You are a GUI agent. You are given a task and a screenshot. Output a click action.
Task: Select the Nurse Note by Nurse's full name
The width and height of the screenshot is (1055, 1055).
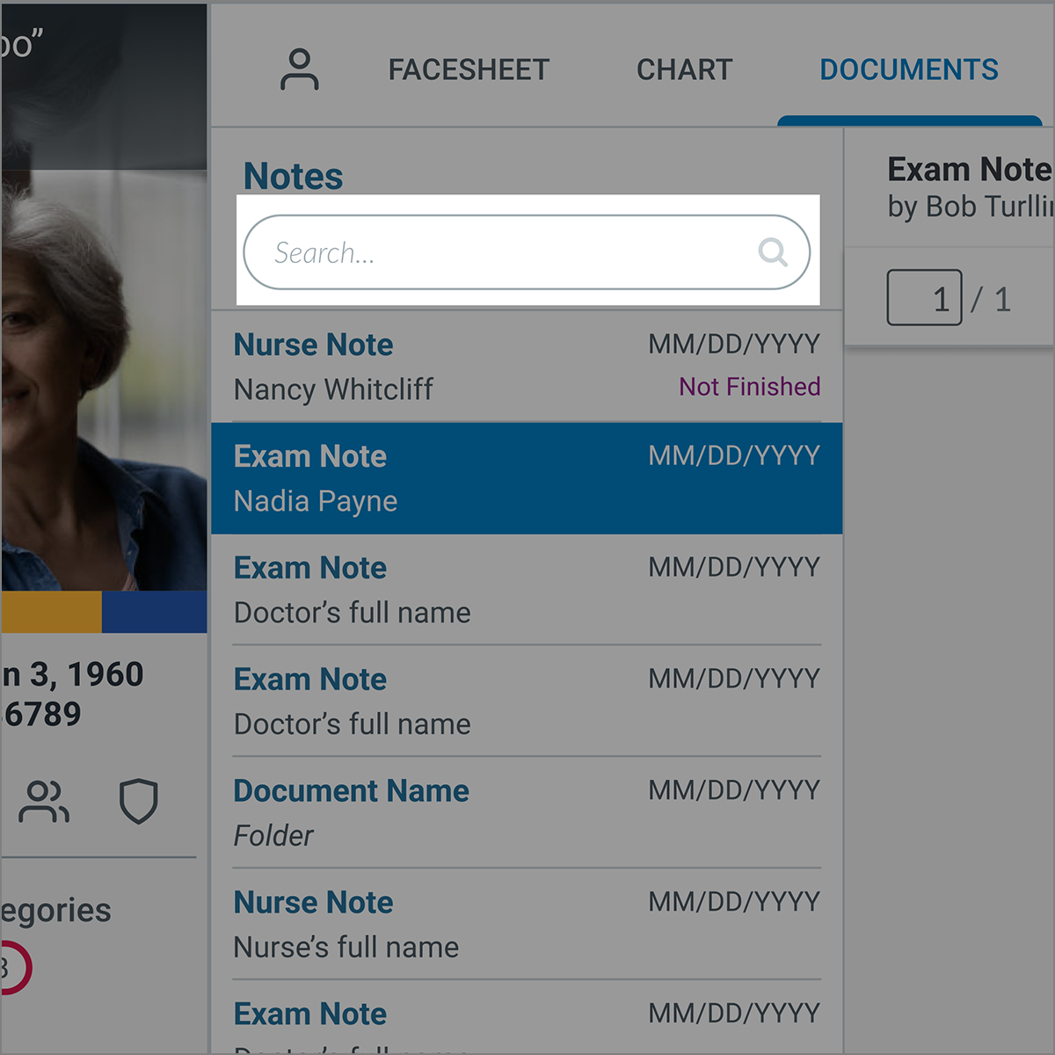pyautogui.click(x=526, y=925)
